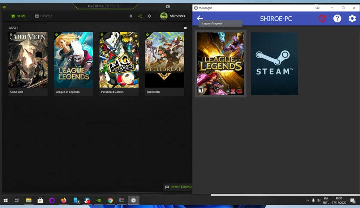Click the SHIROE-PC title in Moonlight
360x208 pixels.
(276, 18)
